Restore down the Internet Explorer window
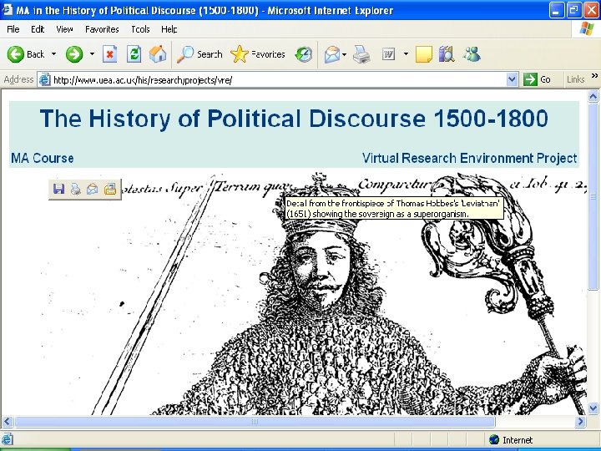 click(573, 10)
